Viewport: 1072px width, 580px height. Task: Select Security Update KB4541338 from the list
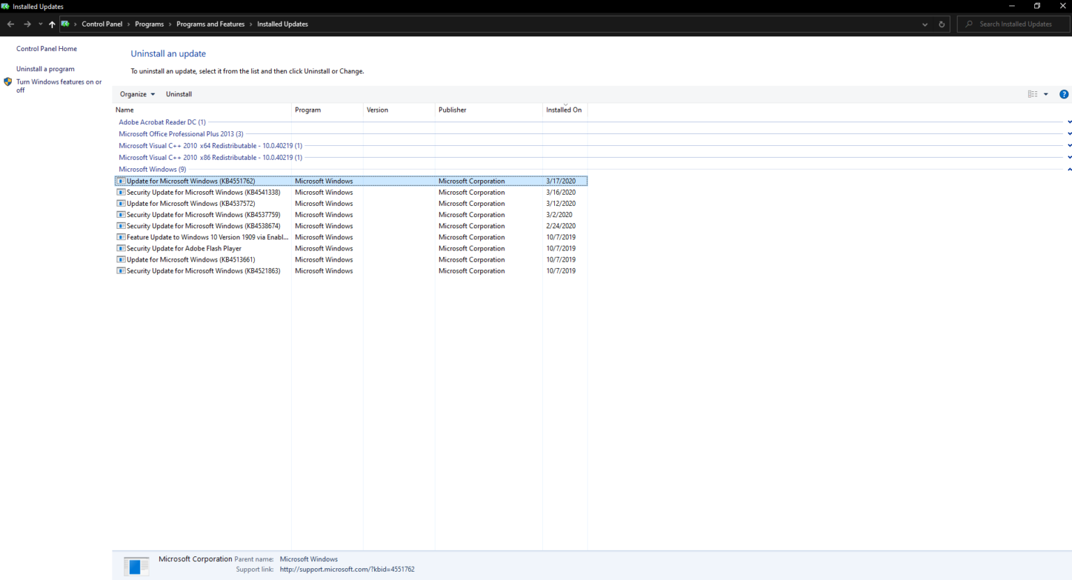[x=203, y=192]
